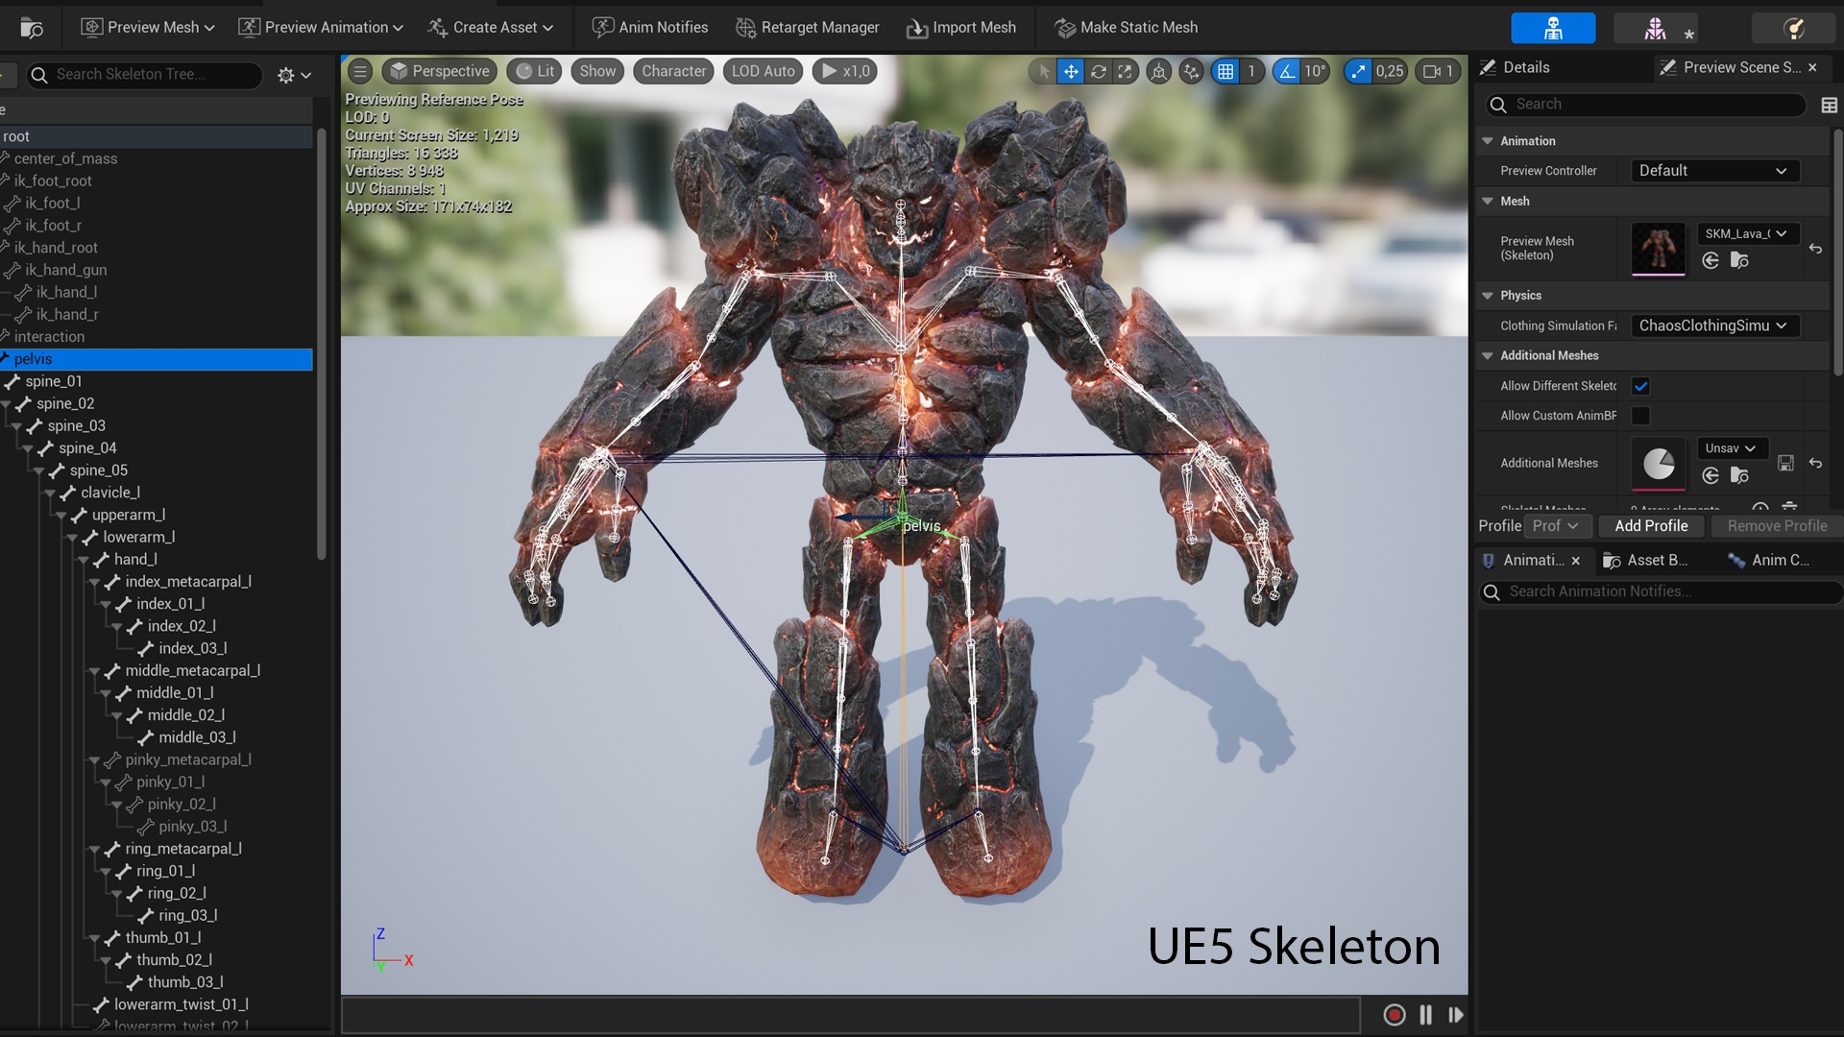The width and height of the screenshot is (1844, 1037).
Task: Open the Retarget Manager
Action: (807, 27)
